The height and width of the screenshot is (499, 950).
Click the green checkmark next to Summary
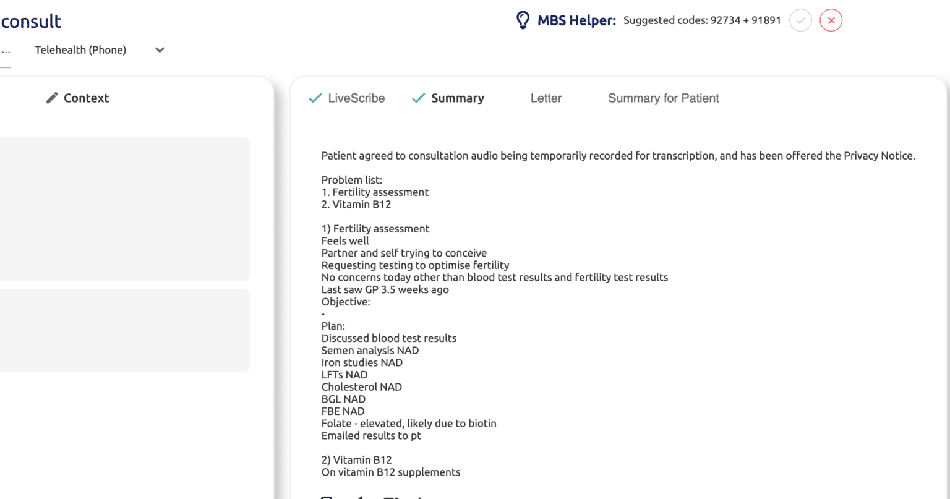[417, 98]
